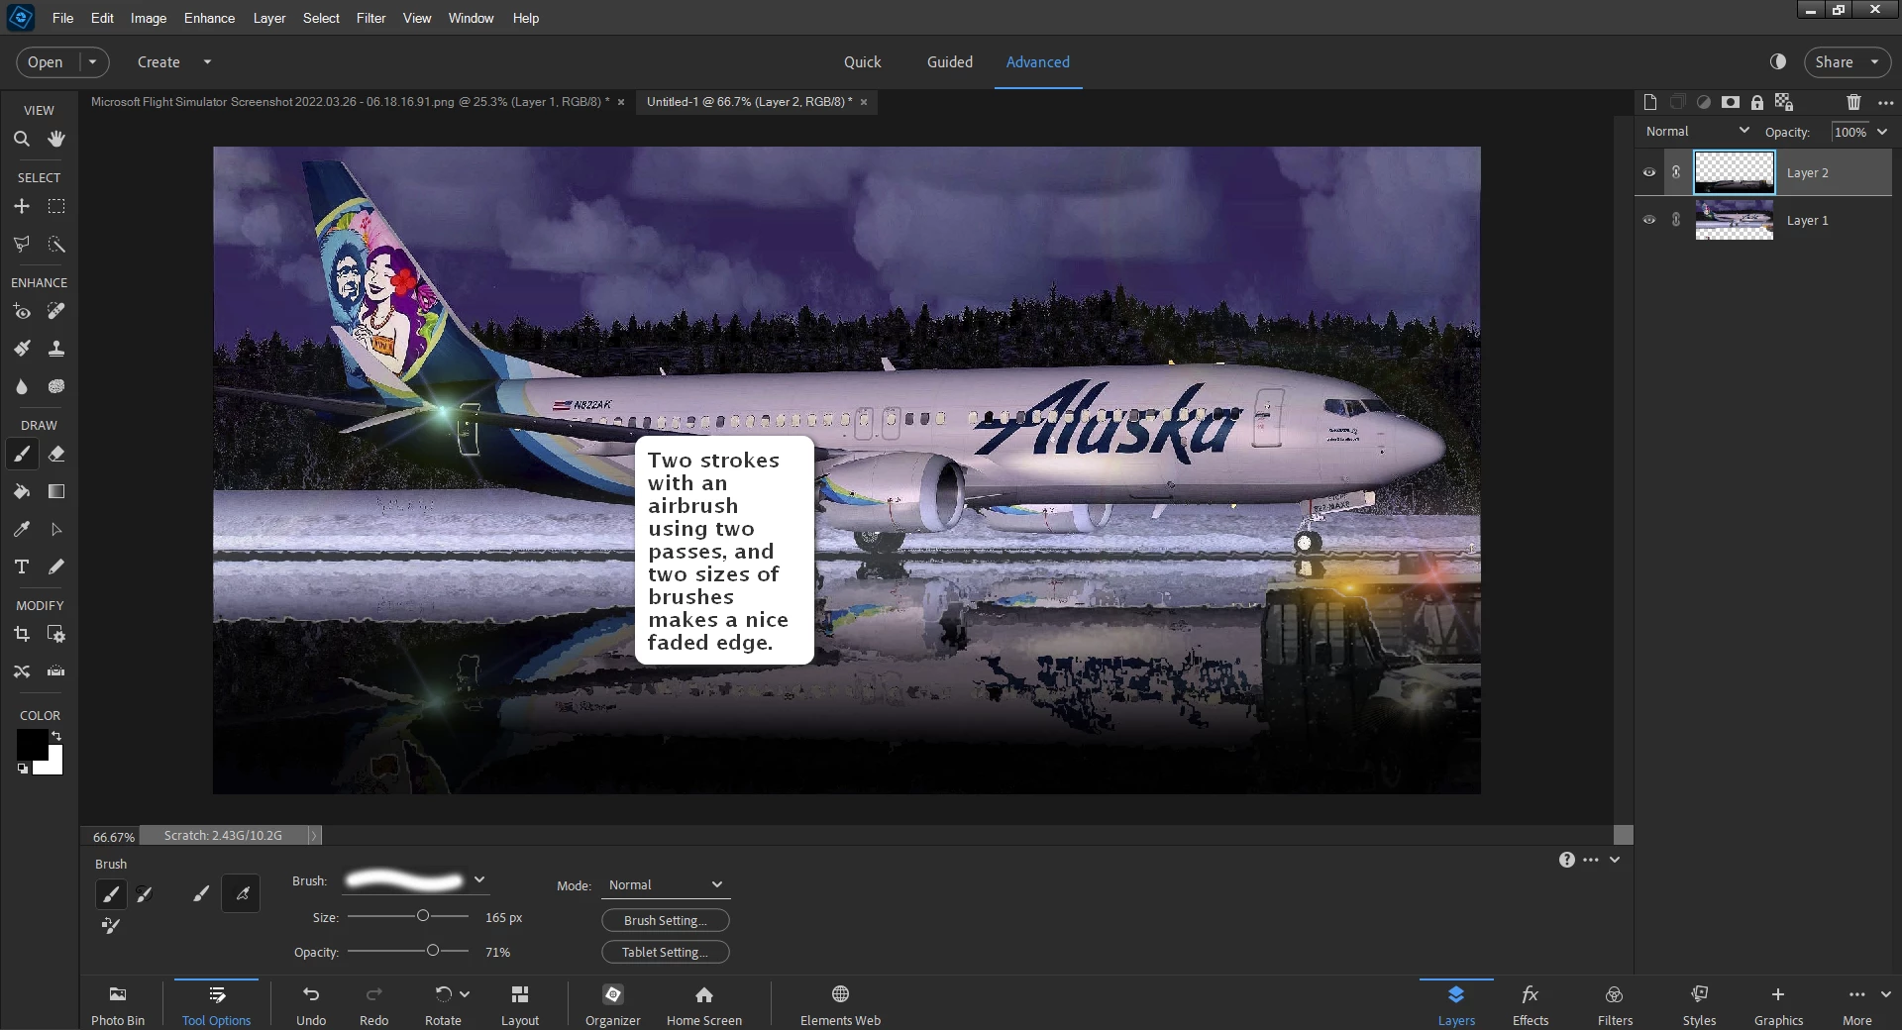Click the Brush Setting... button
The height and width of the screenshot is (1030, 1902).
point(666,920)
